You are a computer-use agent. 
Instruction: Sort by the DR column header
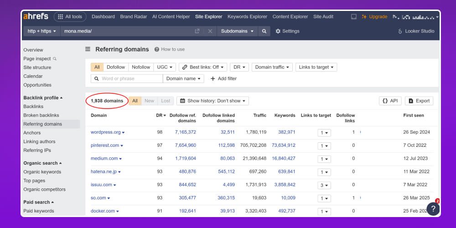(161, 115)
